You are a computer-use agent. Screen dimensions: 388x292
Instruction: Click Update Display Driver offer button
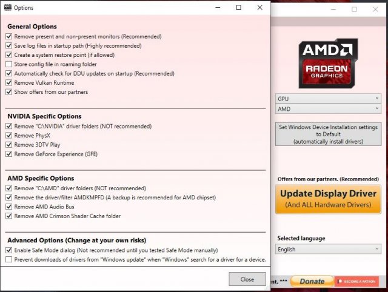tap(328, 199)
